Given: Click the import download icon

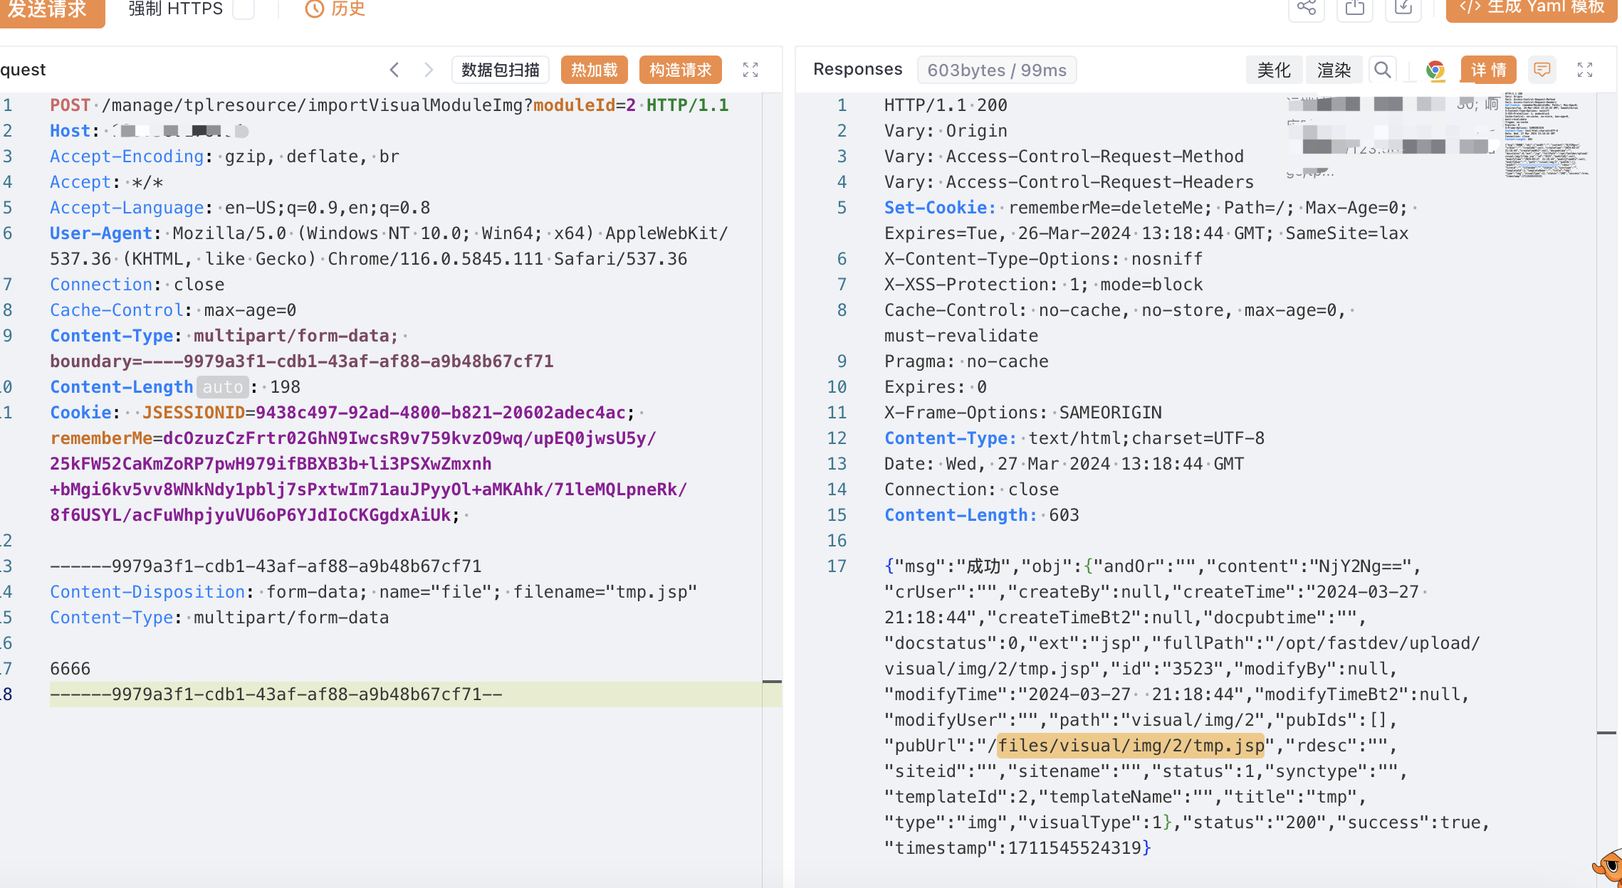Looking at the screenshot, I should pos(1403,9).
